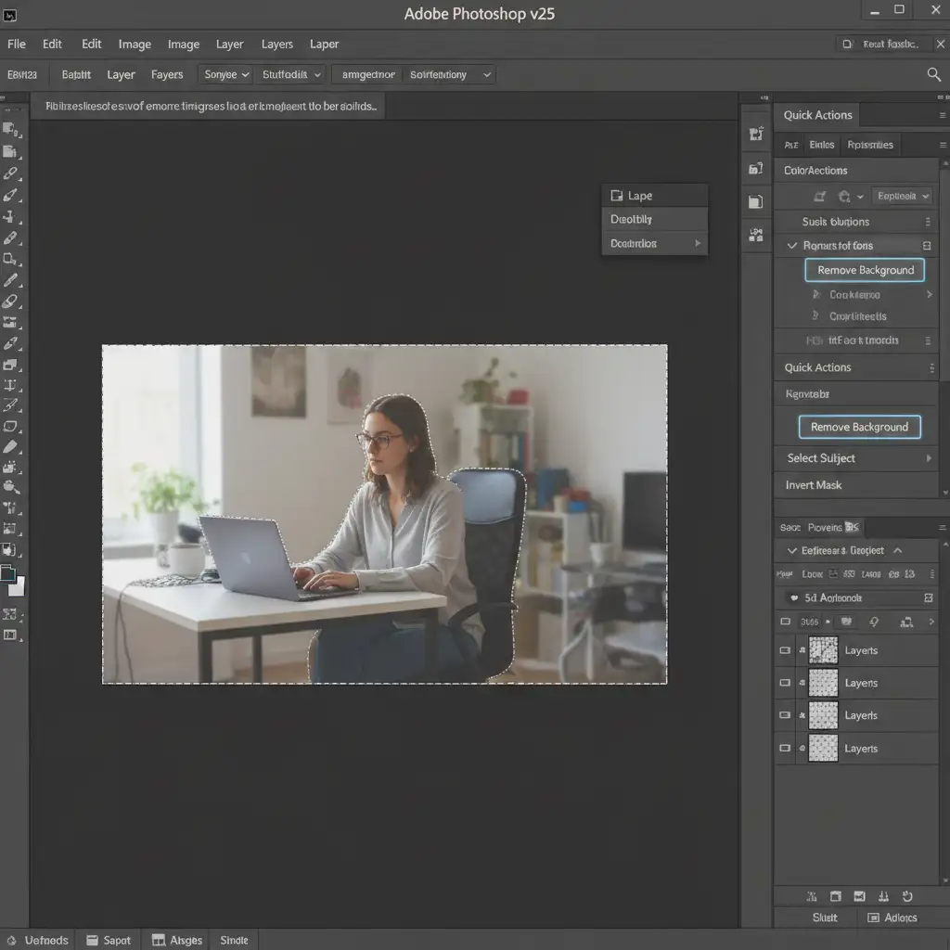Open the Quick Actions panel hamburger menu
Image resolution: width=950 pixels, height=950 pixels.
[944, 116]
